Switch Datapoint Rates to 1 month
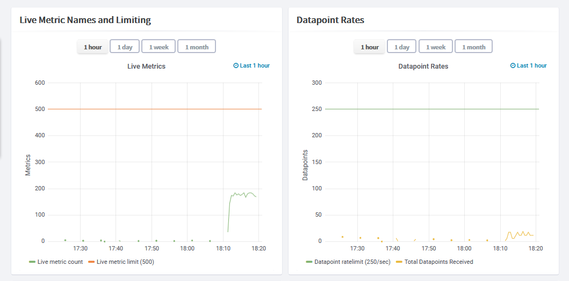Viewport: 569px width, 281px height. (473, 47)
